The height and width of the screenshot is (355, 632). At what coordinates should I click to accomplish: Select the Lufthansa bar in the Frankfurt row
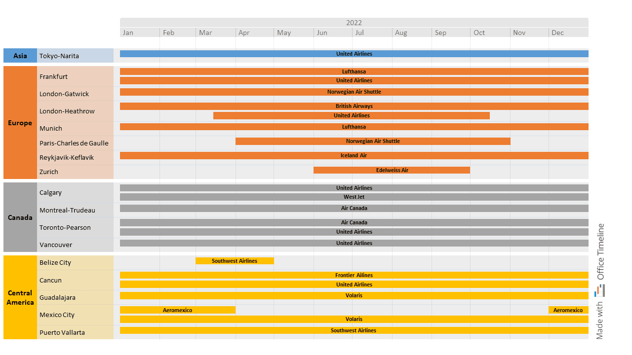[x=354, y=71]
